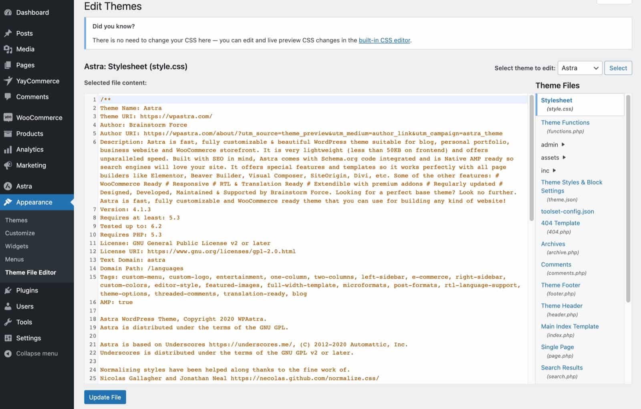Click the Collapse menu arrow icon

(8, 354)
